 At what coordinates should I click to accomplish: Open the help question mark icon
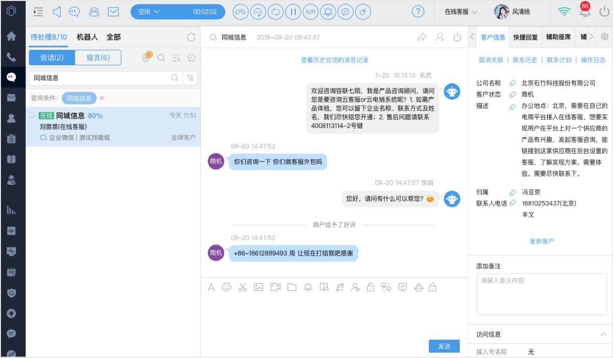tap(418, 12)
